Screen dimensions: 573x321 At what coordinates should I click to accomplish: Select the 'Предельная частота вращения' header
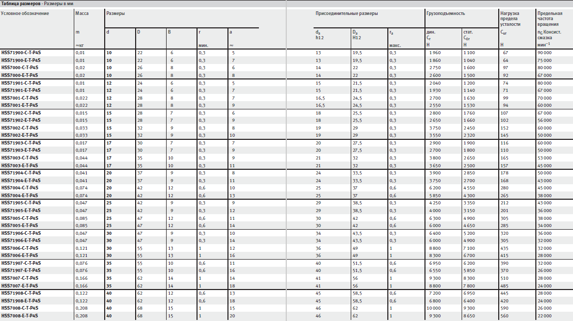coord(550,19)
